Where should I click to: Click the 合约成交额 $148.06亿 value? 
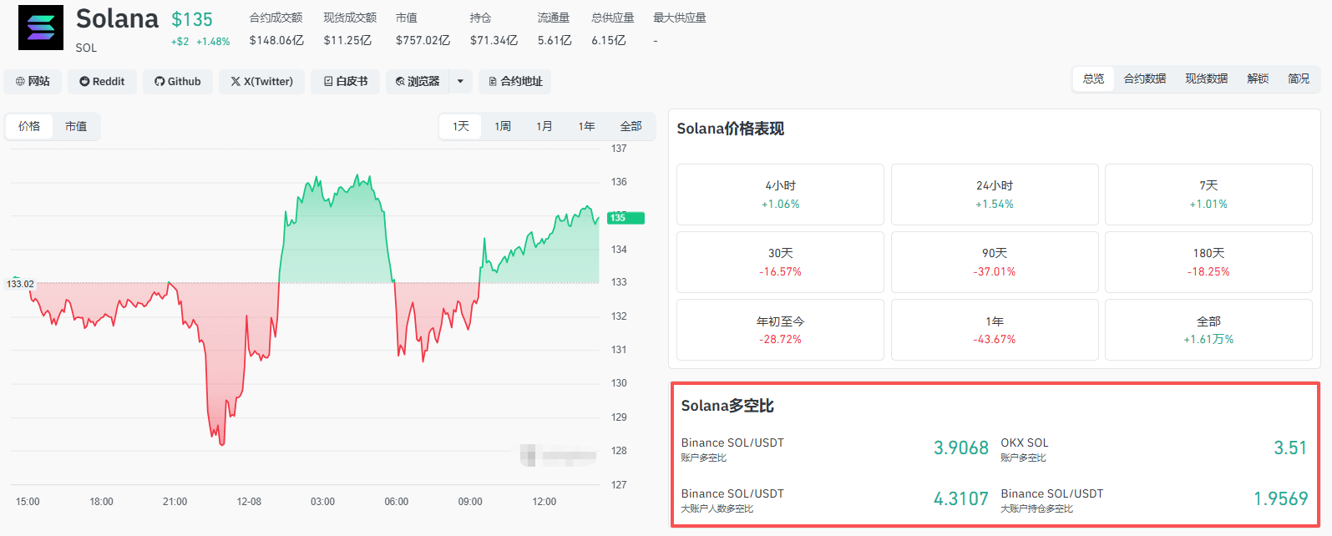click(276, 40)
